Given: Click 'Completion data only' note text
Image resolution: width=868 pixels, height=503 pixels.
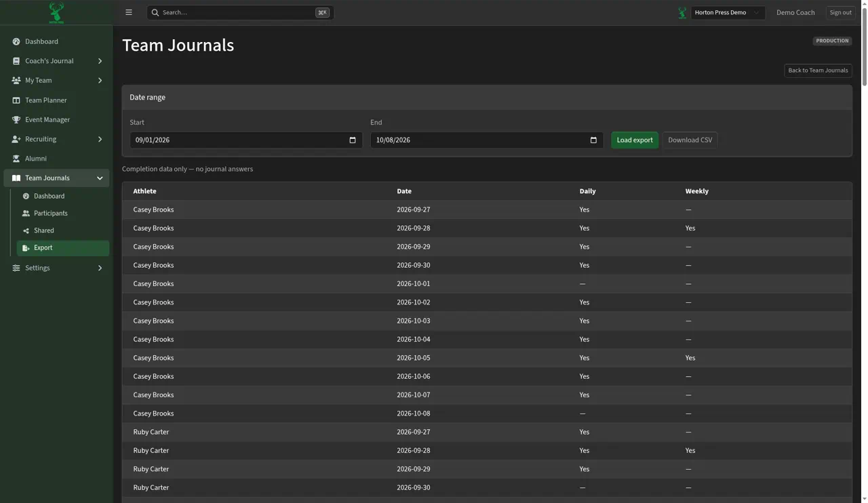Looking at the screenshot, I should tap(187, 169).
